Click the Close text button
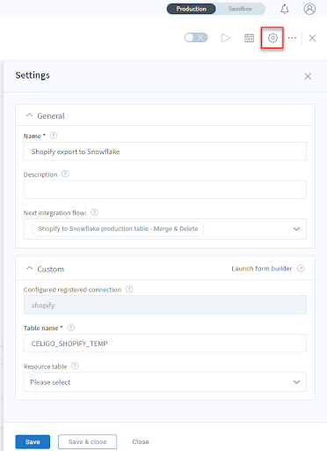The height and width of the screenshot is (451, 327). point(141,442)
